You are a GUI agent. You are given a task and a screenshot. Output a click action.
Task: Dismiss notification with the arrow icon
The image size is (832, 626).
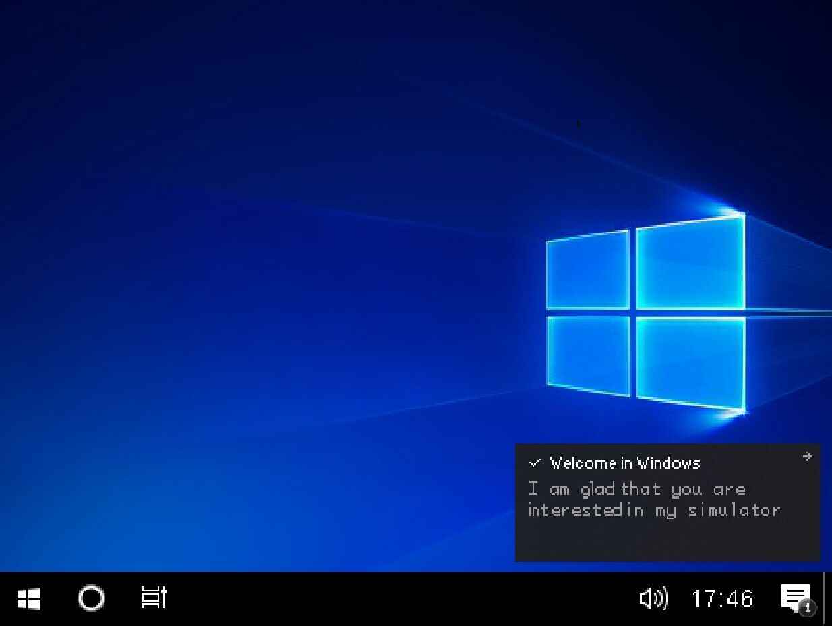(807, 457)
